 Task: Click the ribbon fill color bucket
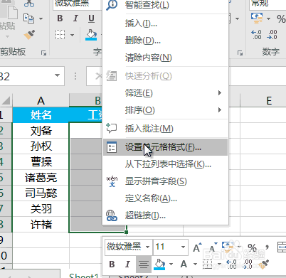(x=91, y=35)
